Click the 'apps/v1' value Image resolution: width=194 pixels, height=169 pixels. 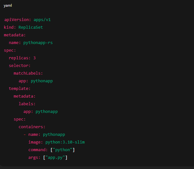(x=42, y=19)
